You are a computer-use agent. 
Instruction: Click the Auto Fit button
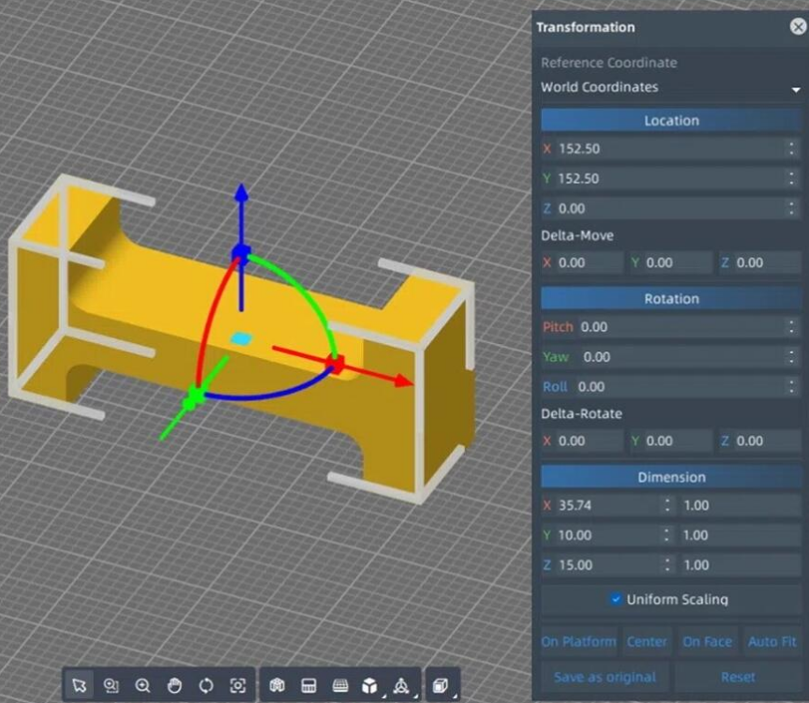(x=772, y=642)
